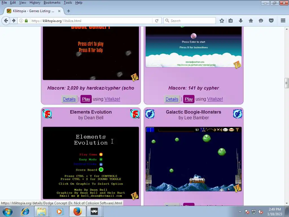Show bookmarks list icon in toolbar
The image size is (289, 217).
point(231,21)
